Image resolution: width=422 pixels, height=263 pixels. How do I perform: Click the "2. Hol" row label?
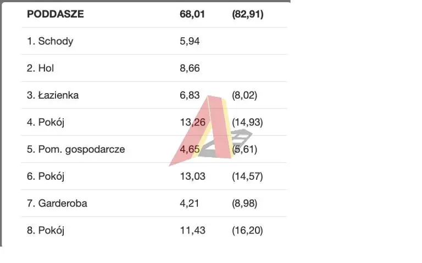pyautogui.click(x=41, y=68)
